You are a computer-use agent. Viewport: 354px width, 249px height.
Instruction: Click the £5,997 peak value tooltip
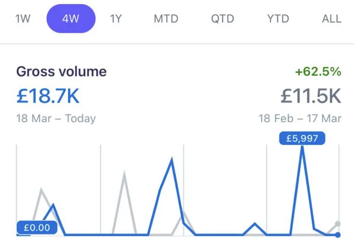[302, 138]
